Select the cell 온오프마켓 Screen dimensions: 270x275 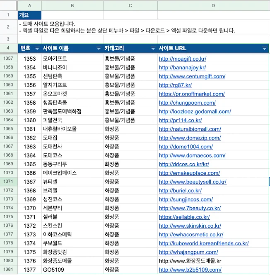[x=72, y=94]
